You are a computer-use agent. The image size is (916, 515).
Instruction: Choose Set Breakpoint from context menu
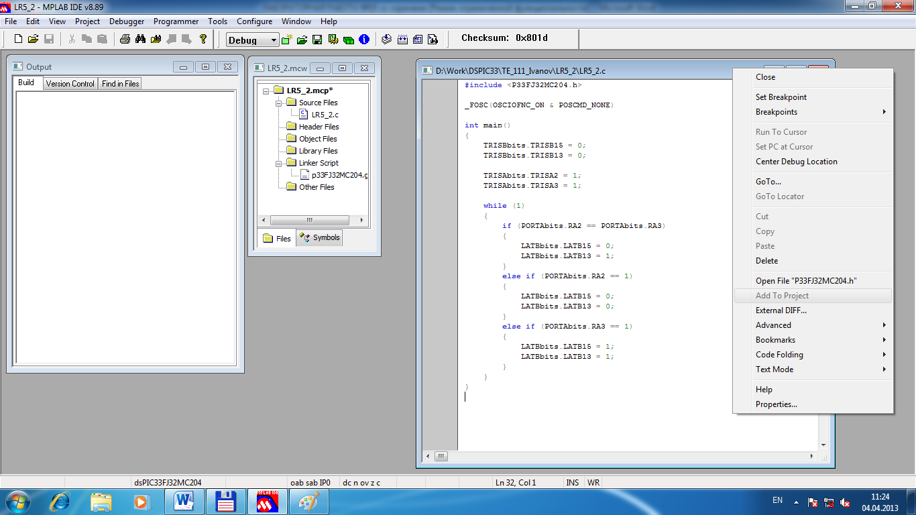813,97
